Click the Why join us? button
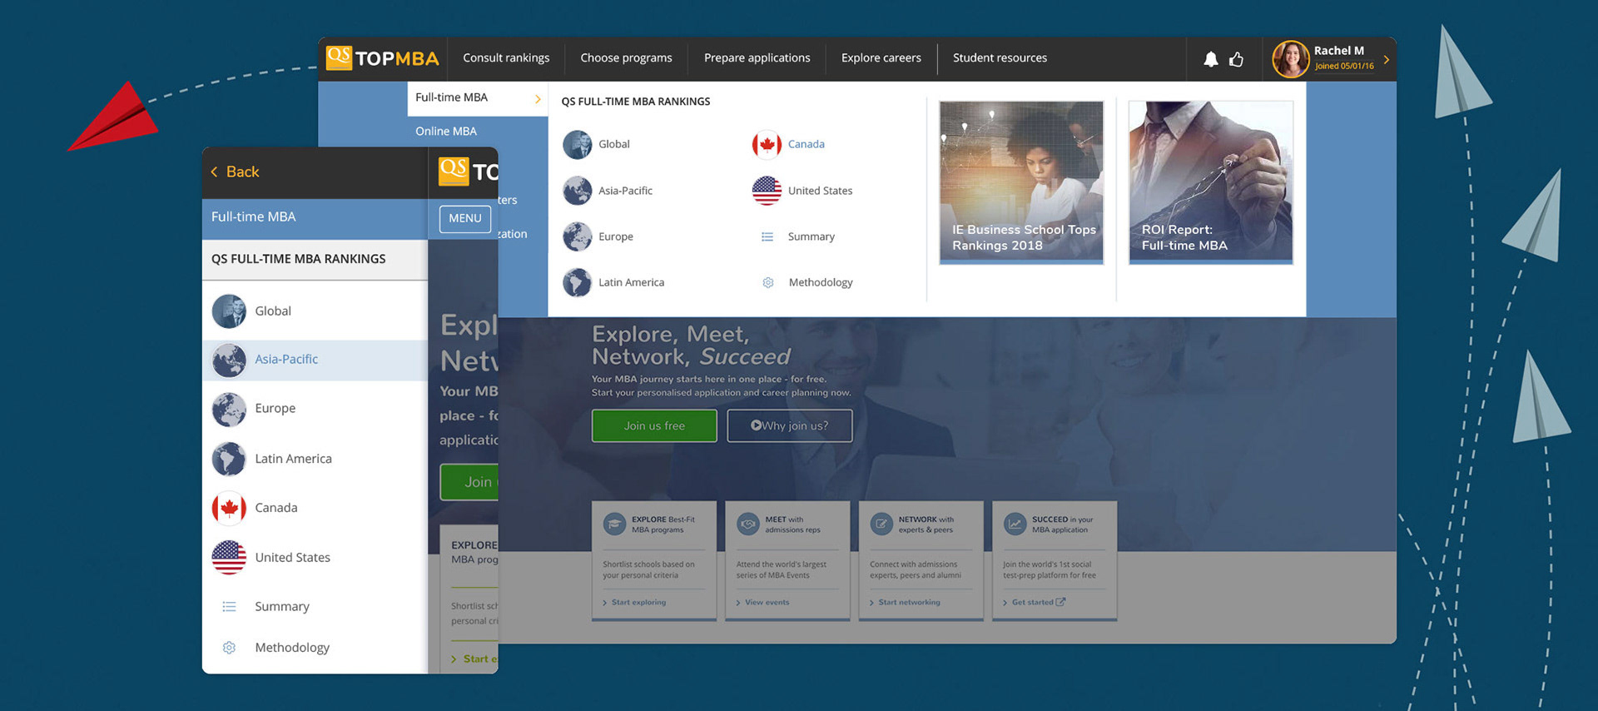The width and height of the screenshot is (1598, 711). pos(790,425)
